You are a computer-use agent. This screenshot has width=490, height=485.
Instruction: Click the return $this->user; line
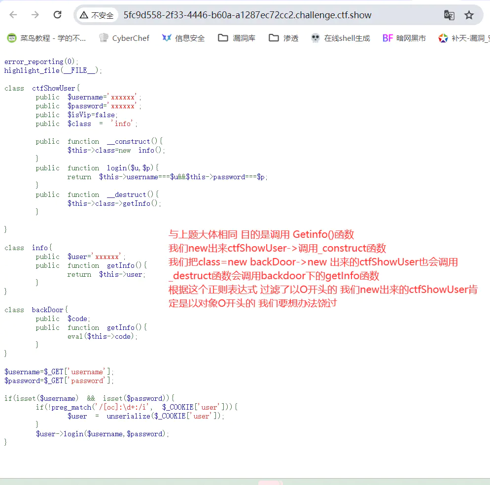[106, 274]
